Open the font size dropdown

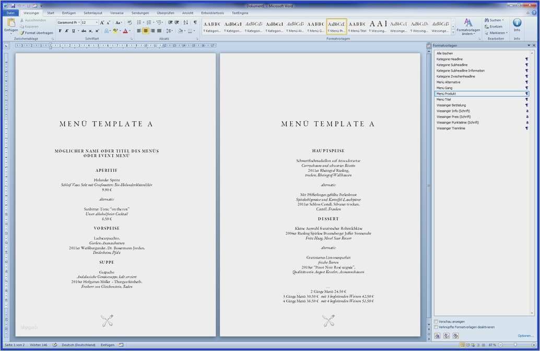click(x=97, y=23)
